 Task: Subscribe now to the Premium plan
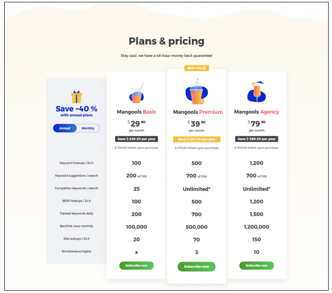coord(196,266)
